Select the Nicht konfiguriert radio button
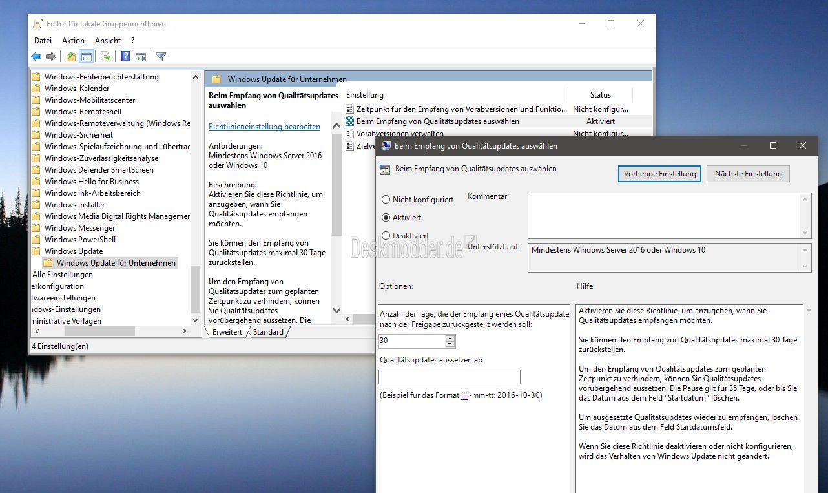This screenshot has width=828, height=493. 386,200
